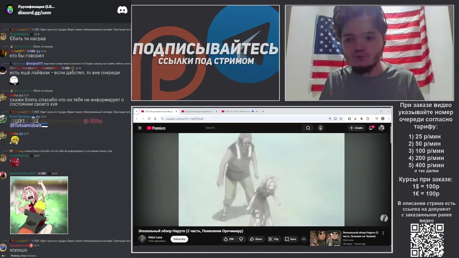The height and width of the screenshot is (258, 459).
Task: Focus the YouTube Search field
Action: coord(253,128)
